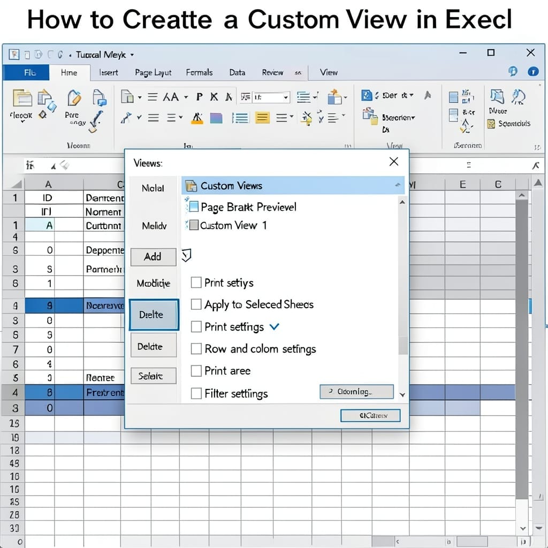
Task: Open the AA font size dropdown arrow
Action: (x=186, y=97)
